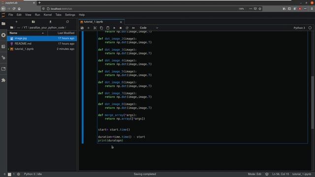Paste cell from the clipboard
This screenshot has width=315, height=177.
(108, 28)
